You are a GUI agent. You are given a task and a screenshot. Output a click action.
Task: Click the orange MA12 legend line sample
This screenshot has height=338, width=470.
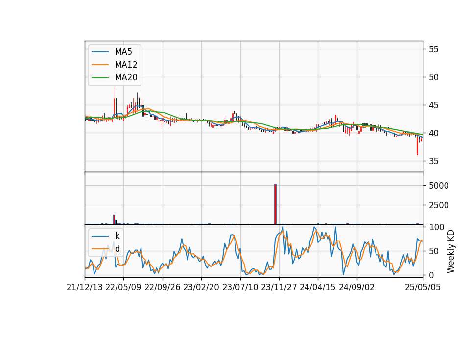pos(100,65)
